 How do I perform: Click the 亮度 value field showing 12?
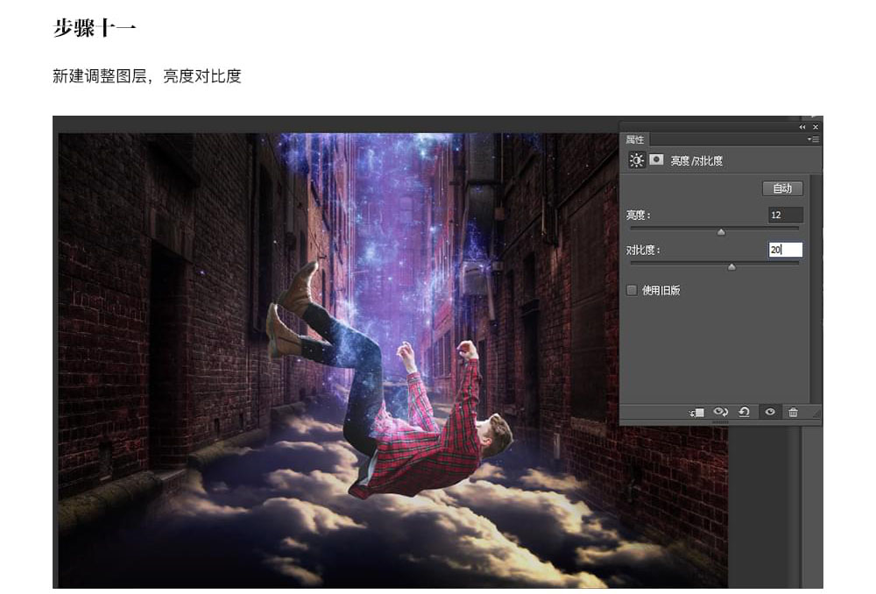click(786, 215)
